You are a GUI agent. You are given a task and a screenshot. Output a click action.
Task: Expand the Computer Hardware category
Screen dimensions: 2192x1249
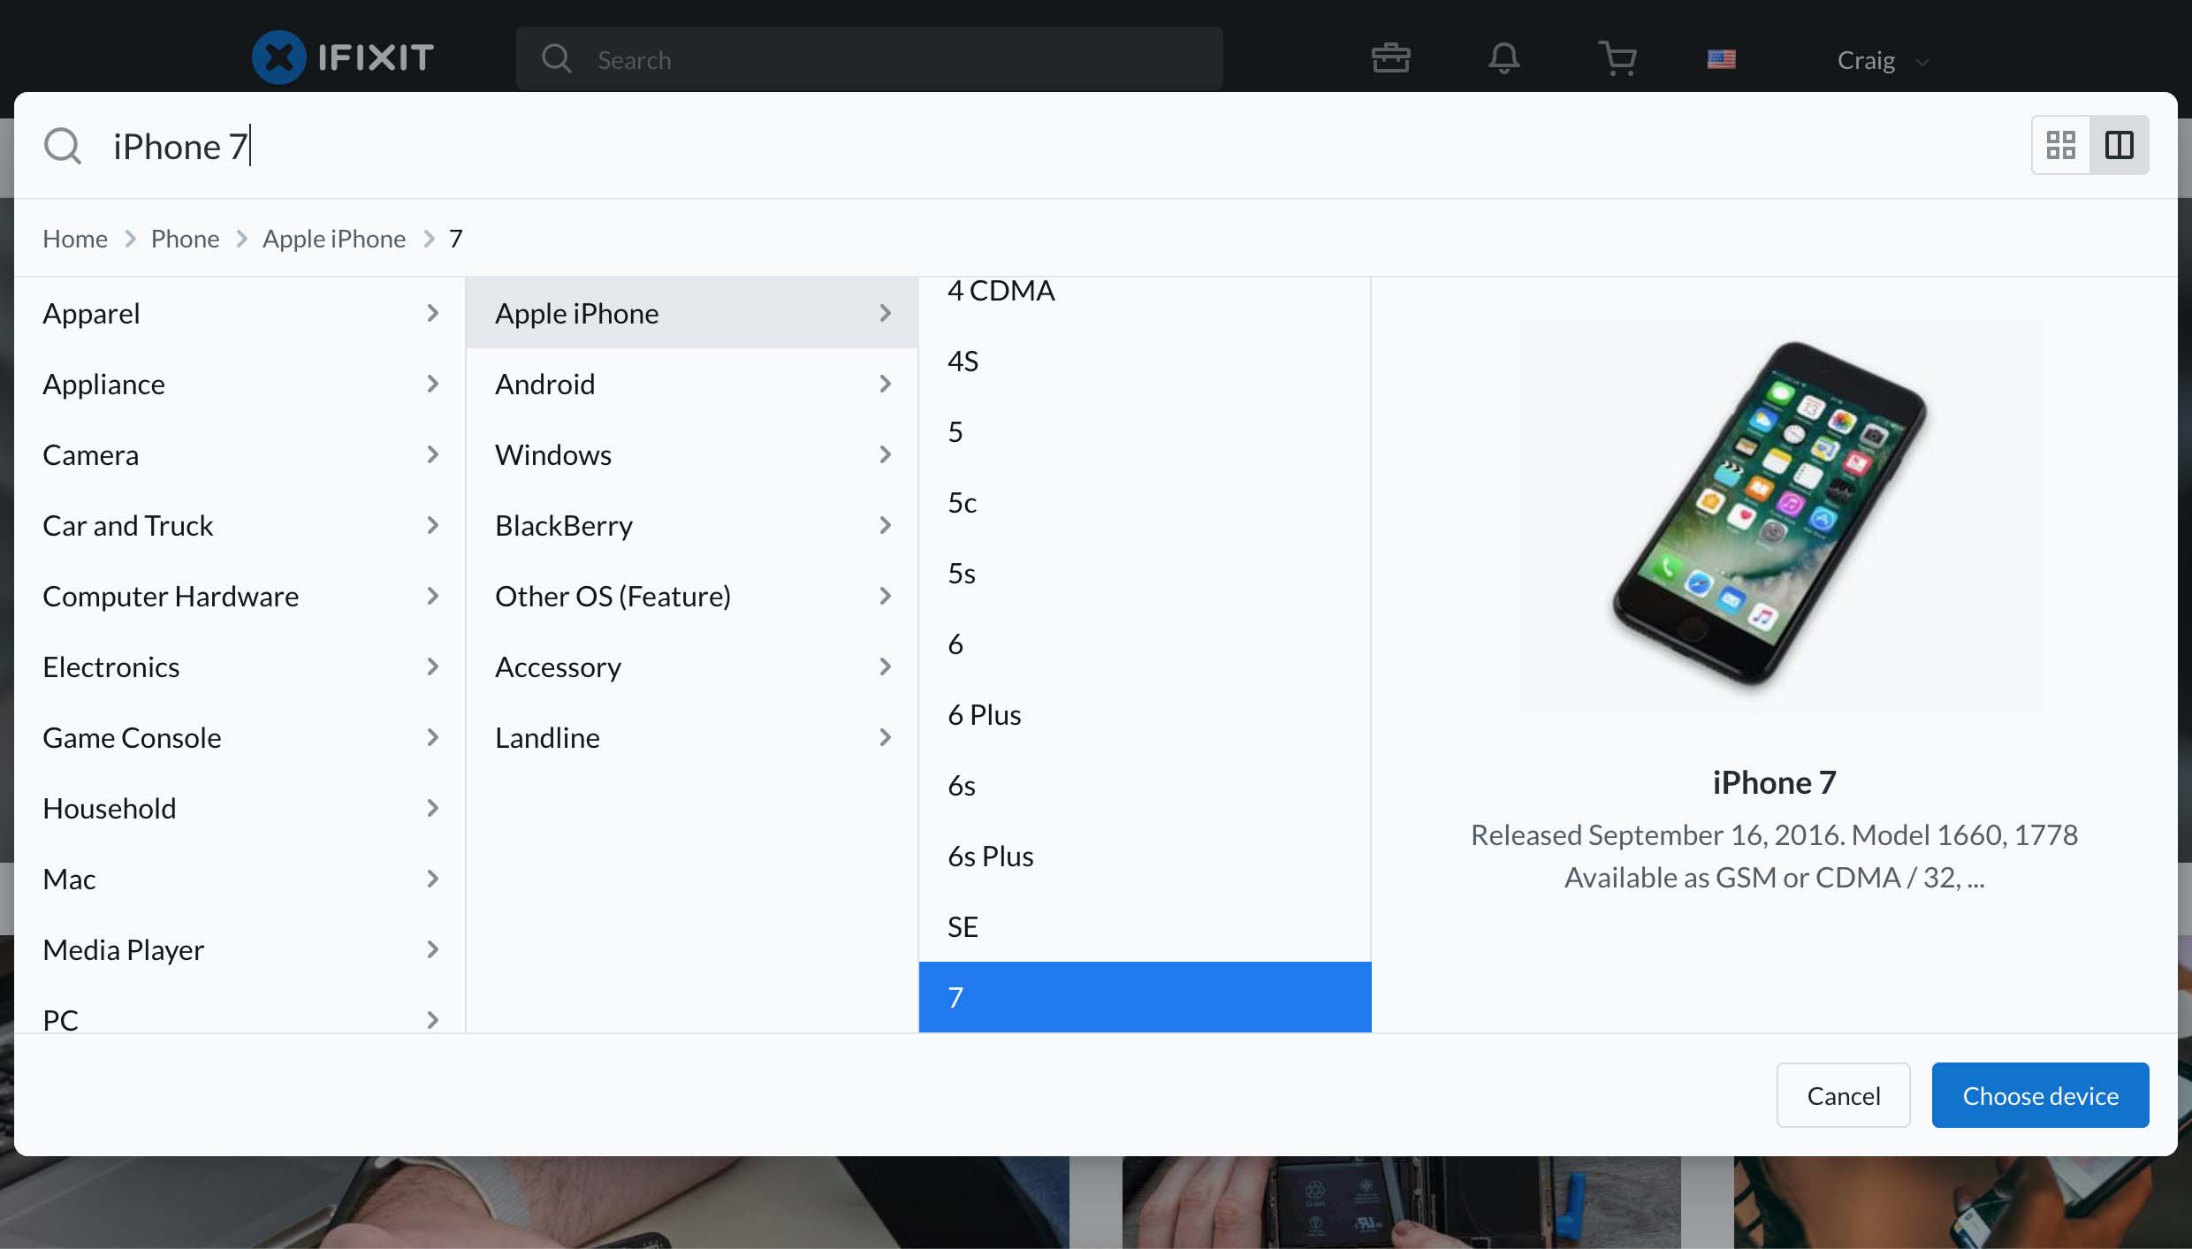pos(240,596)
